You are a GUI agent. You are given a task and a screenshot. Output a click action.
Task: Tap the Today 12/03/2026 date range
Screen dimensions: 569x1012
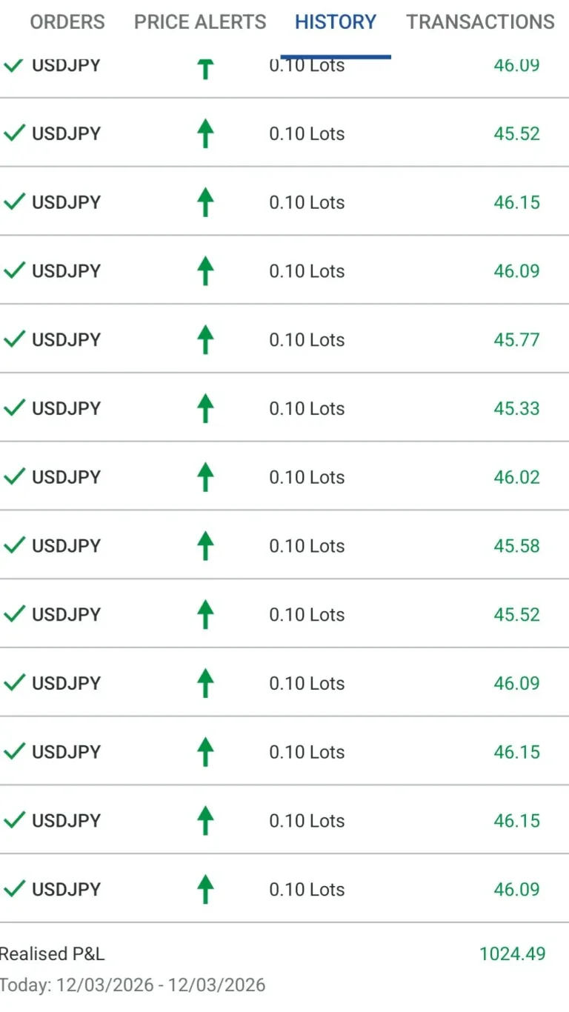pos(133,985)
